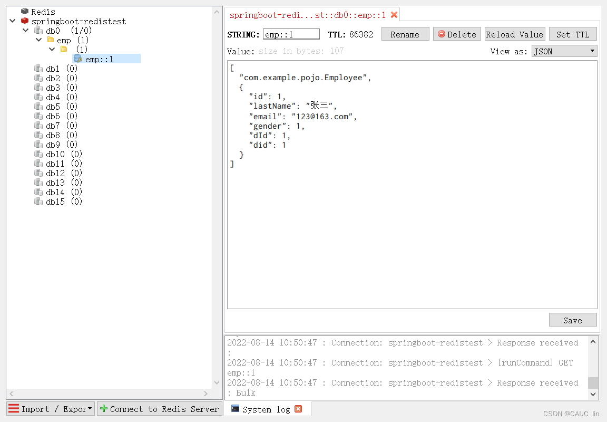
Task: Click the log line ending in GET
Action: point(400,363)
